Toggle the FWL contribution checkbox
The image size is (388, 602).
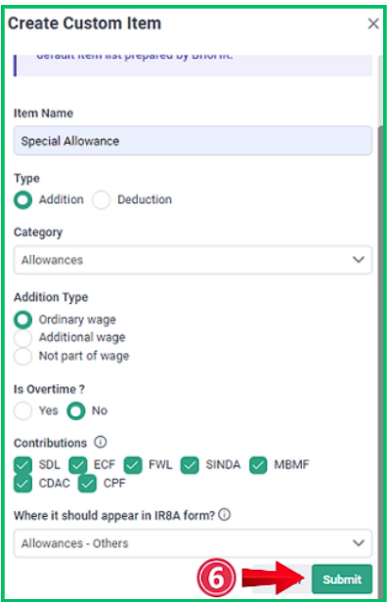tap(133, 465)
